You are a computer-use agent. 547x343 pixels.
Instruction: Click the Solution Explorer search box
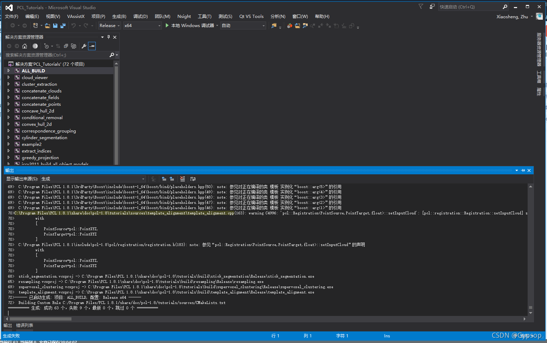56,55
